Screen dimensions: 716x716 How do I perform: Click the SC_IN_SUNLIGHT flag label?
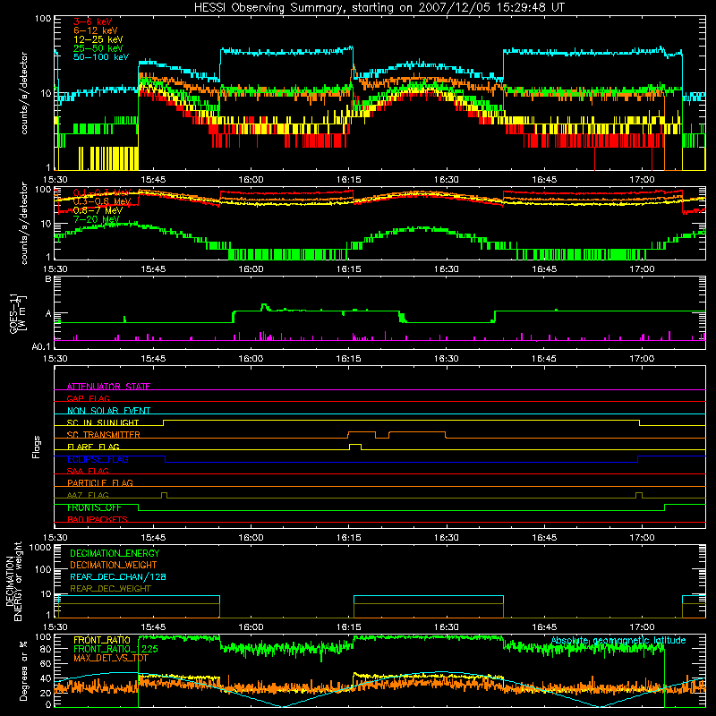click(103, 422)
